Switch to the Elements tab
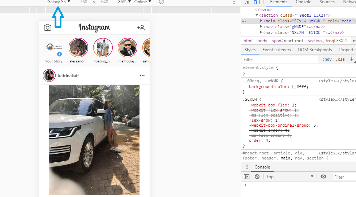The height and width of the screenshot is (197, 356). (x=279, y=2)
